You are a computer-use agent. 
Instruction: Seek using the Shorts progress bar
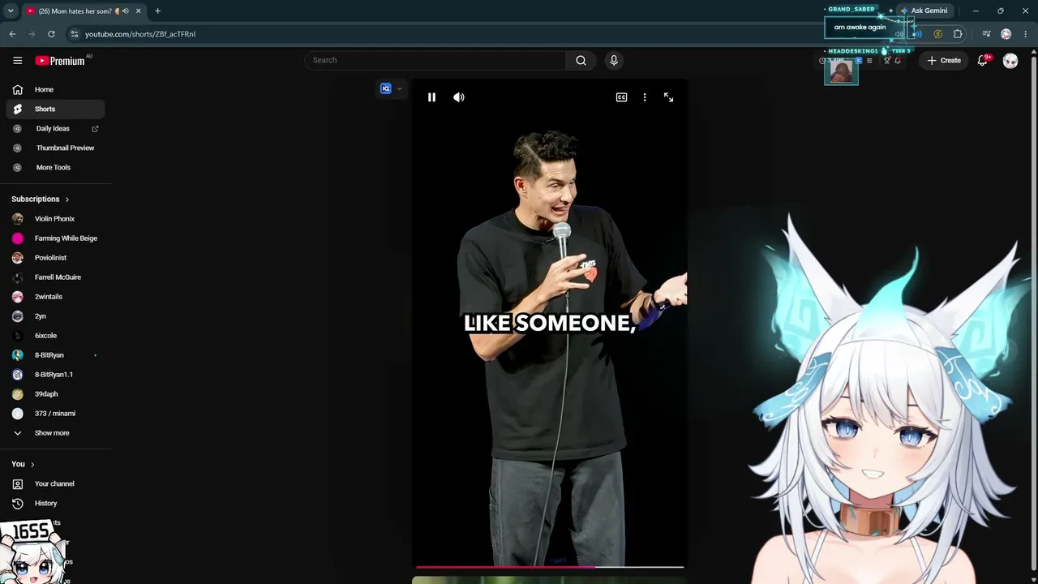coord(550,567)
